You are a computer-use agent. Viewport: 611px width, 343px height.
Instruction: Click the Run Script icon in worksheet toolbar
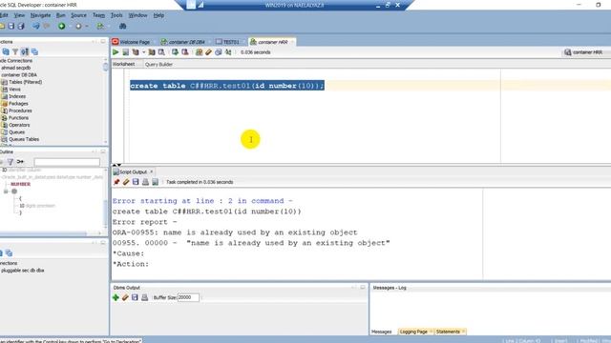(x=125, y=52)
